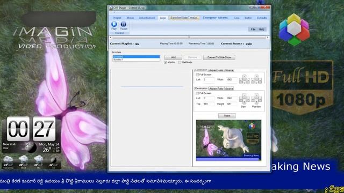Open the Movie tab
Image resolution: width=344 pixels, height=193 pixels.
pyautogui.click(x=130, y=18)
